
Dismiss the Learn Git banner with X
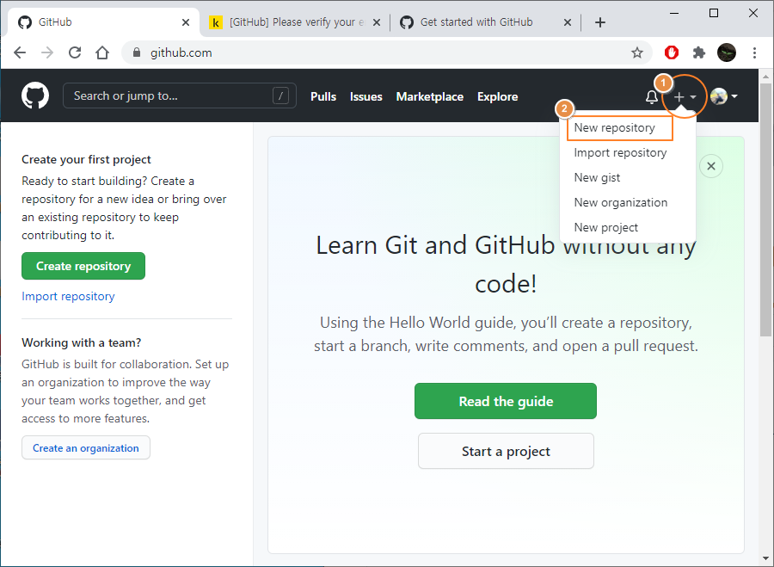[711, 166]
